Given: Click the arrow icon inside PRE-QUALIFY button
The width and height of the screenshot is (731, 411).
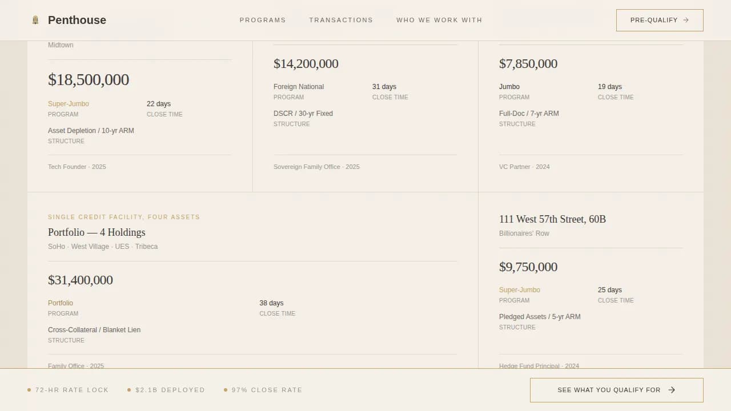Looking at the screenshot, I should 685,19.
